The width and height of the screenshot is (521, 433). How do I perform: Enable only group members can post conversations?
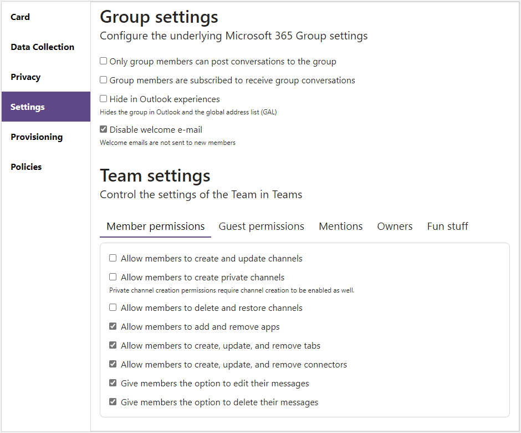pos(103,61)
